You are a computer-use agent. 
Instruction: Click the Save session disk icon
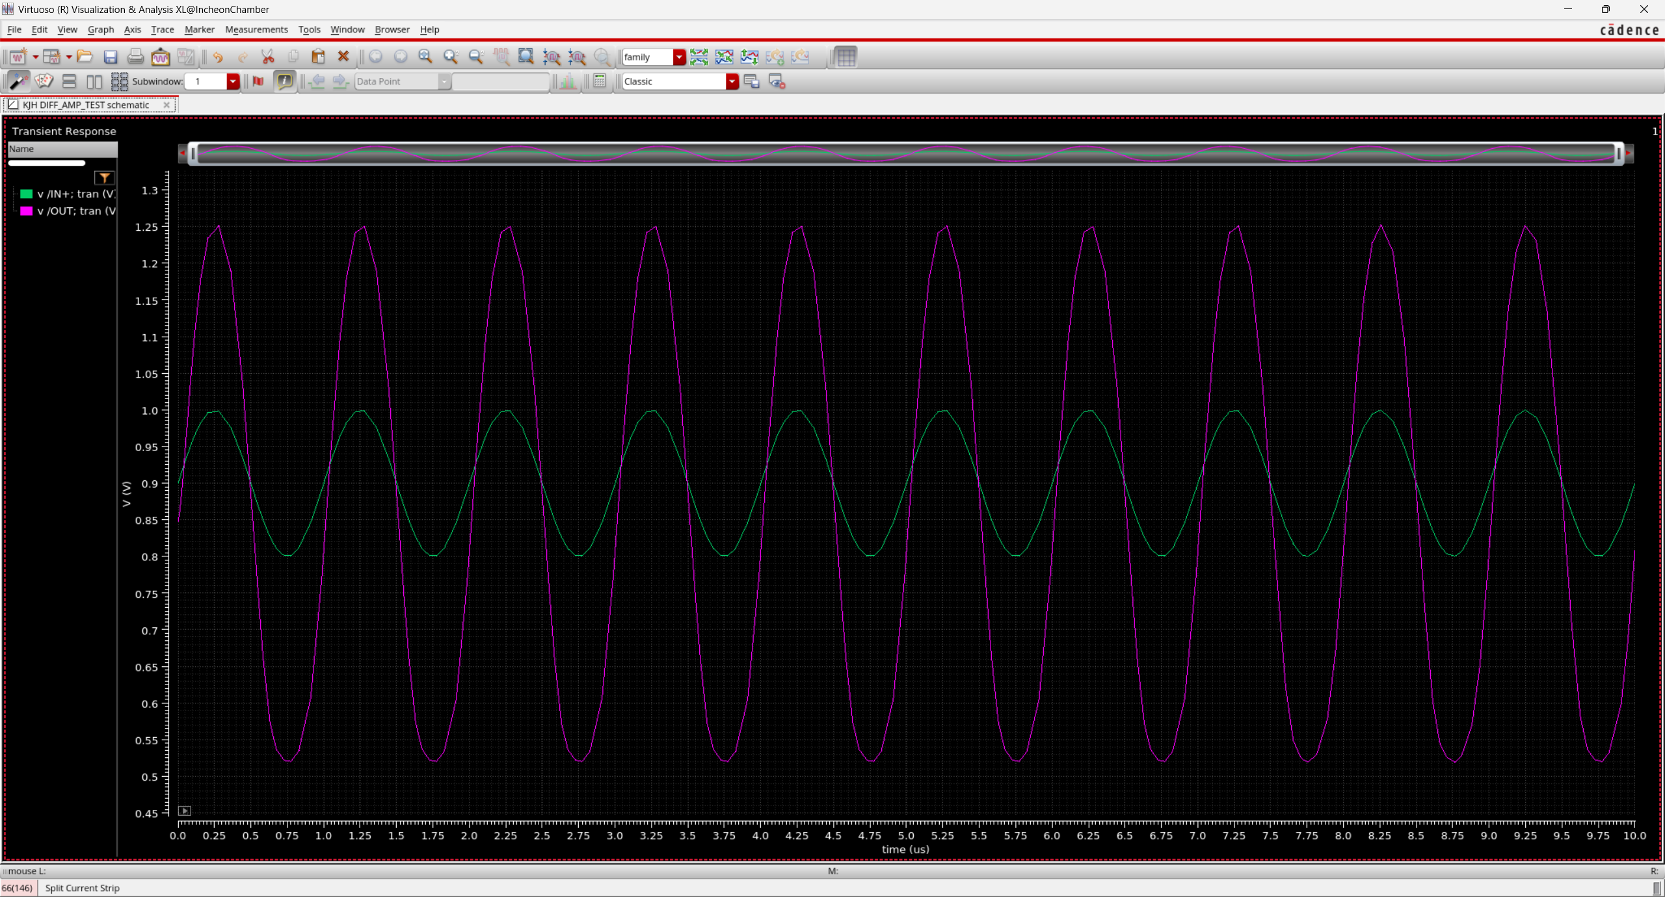[111, 57]
